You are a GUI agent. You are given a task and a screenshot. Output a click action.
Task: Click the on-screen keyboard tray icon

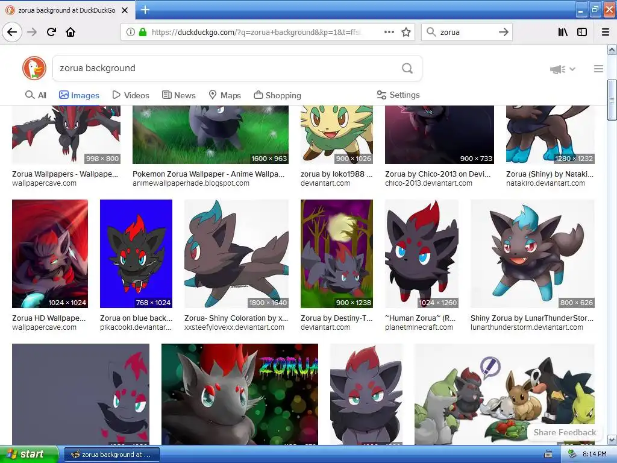548,455
